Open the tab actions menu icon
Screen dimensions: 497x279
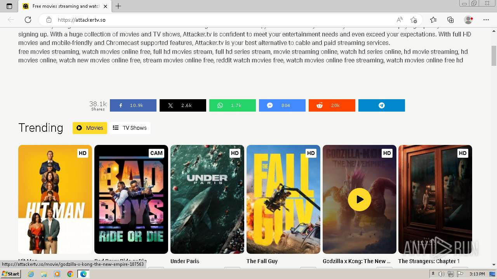(x=9, y=6)
